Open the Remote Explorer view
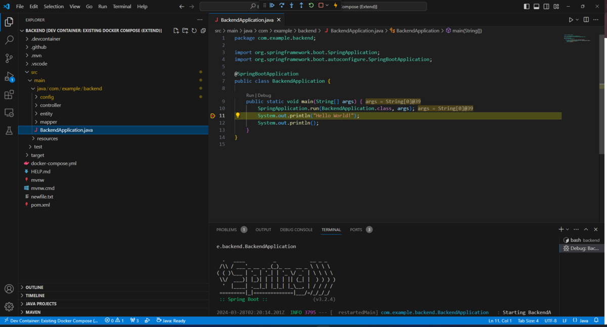Image resolution: width=607 pixels, height=327 pixels. point(9,113)
